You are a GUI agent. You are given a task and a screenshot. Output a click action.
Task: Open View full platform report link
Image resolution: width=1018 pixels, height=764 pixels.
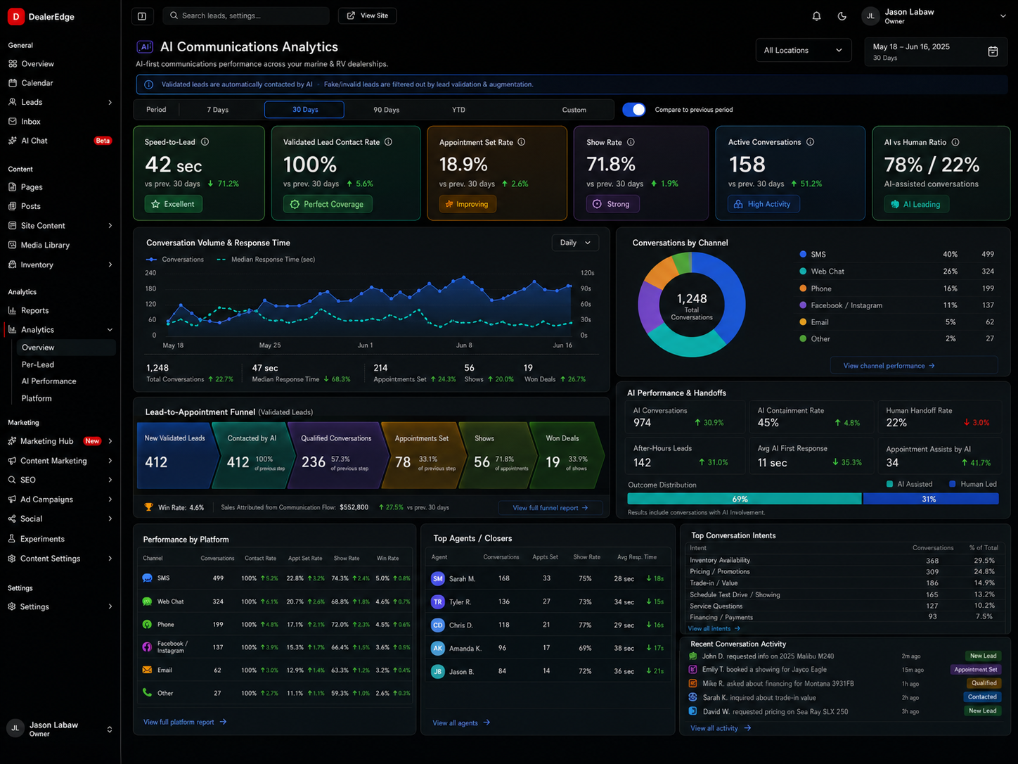[x=185, y=722]
